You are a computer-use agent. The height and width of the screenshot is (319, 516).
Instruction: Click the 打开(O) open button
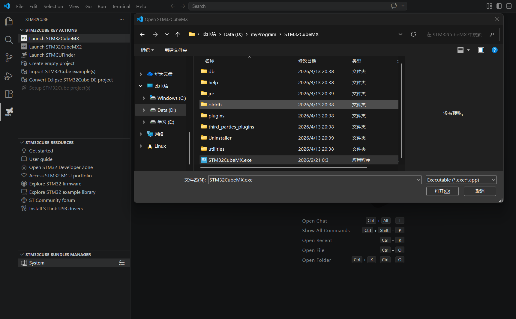point(442,191)
